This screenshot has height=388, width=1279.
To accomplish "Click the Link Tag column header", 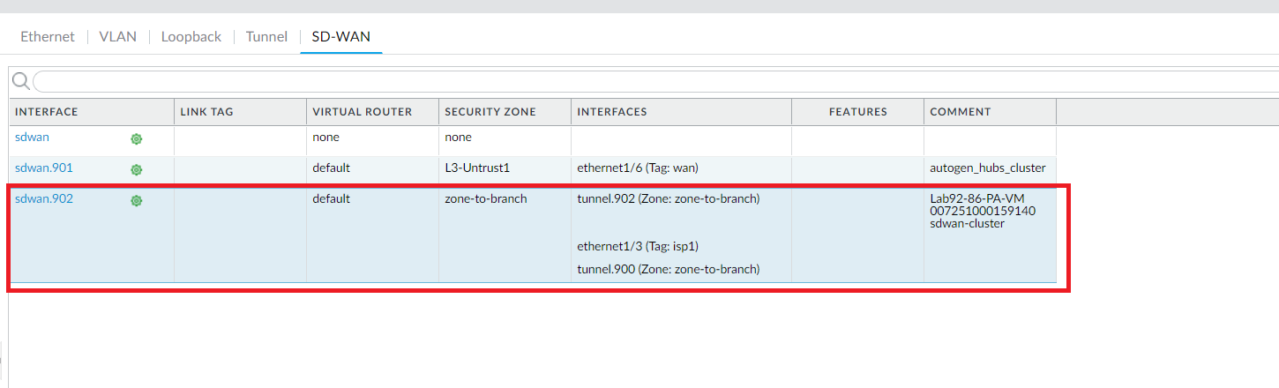I will (x=206, y=112).
